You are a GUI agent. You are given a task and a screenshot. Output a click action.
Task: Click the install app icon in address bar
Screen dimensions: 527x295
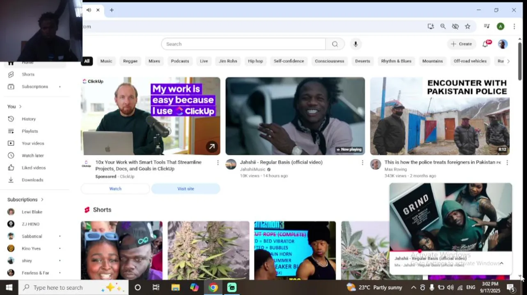point(431,26)
